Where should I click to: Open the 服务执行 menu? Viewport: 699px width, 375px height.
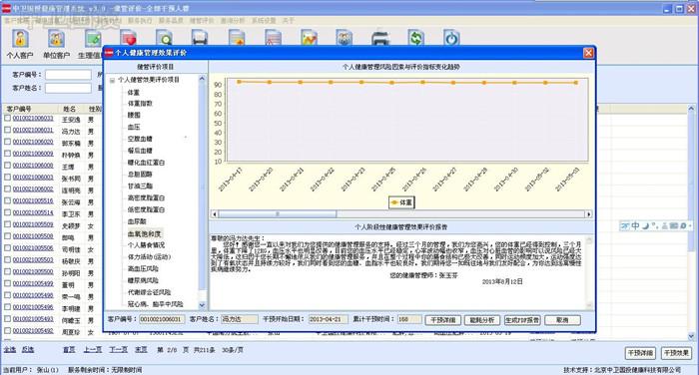pyautogui.click(x=140, y=21)
